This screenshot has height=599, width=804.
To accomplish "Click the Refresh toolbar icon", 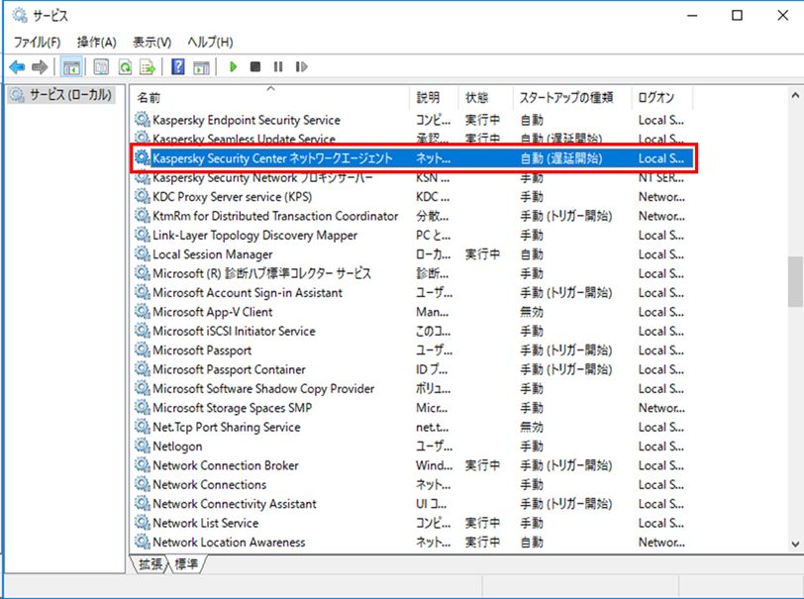I will pyautogui.click(x=125, y=66).
